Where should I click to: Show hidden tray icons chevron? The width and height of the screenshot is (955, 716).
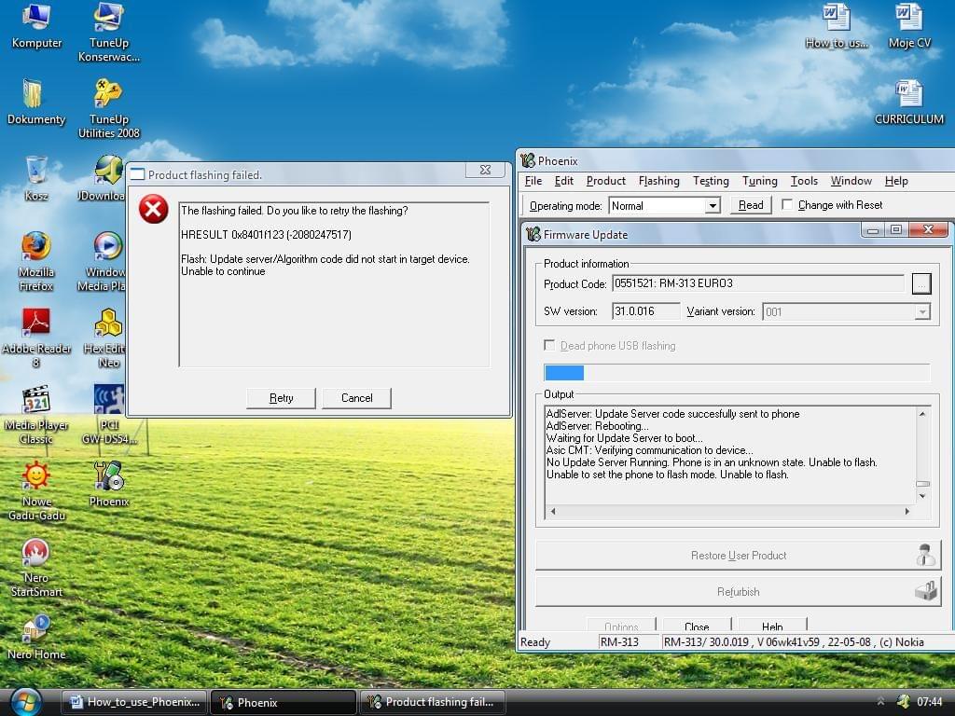(880, 702)
